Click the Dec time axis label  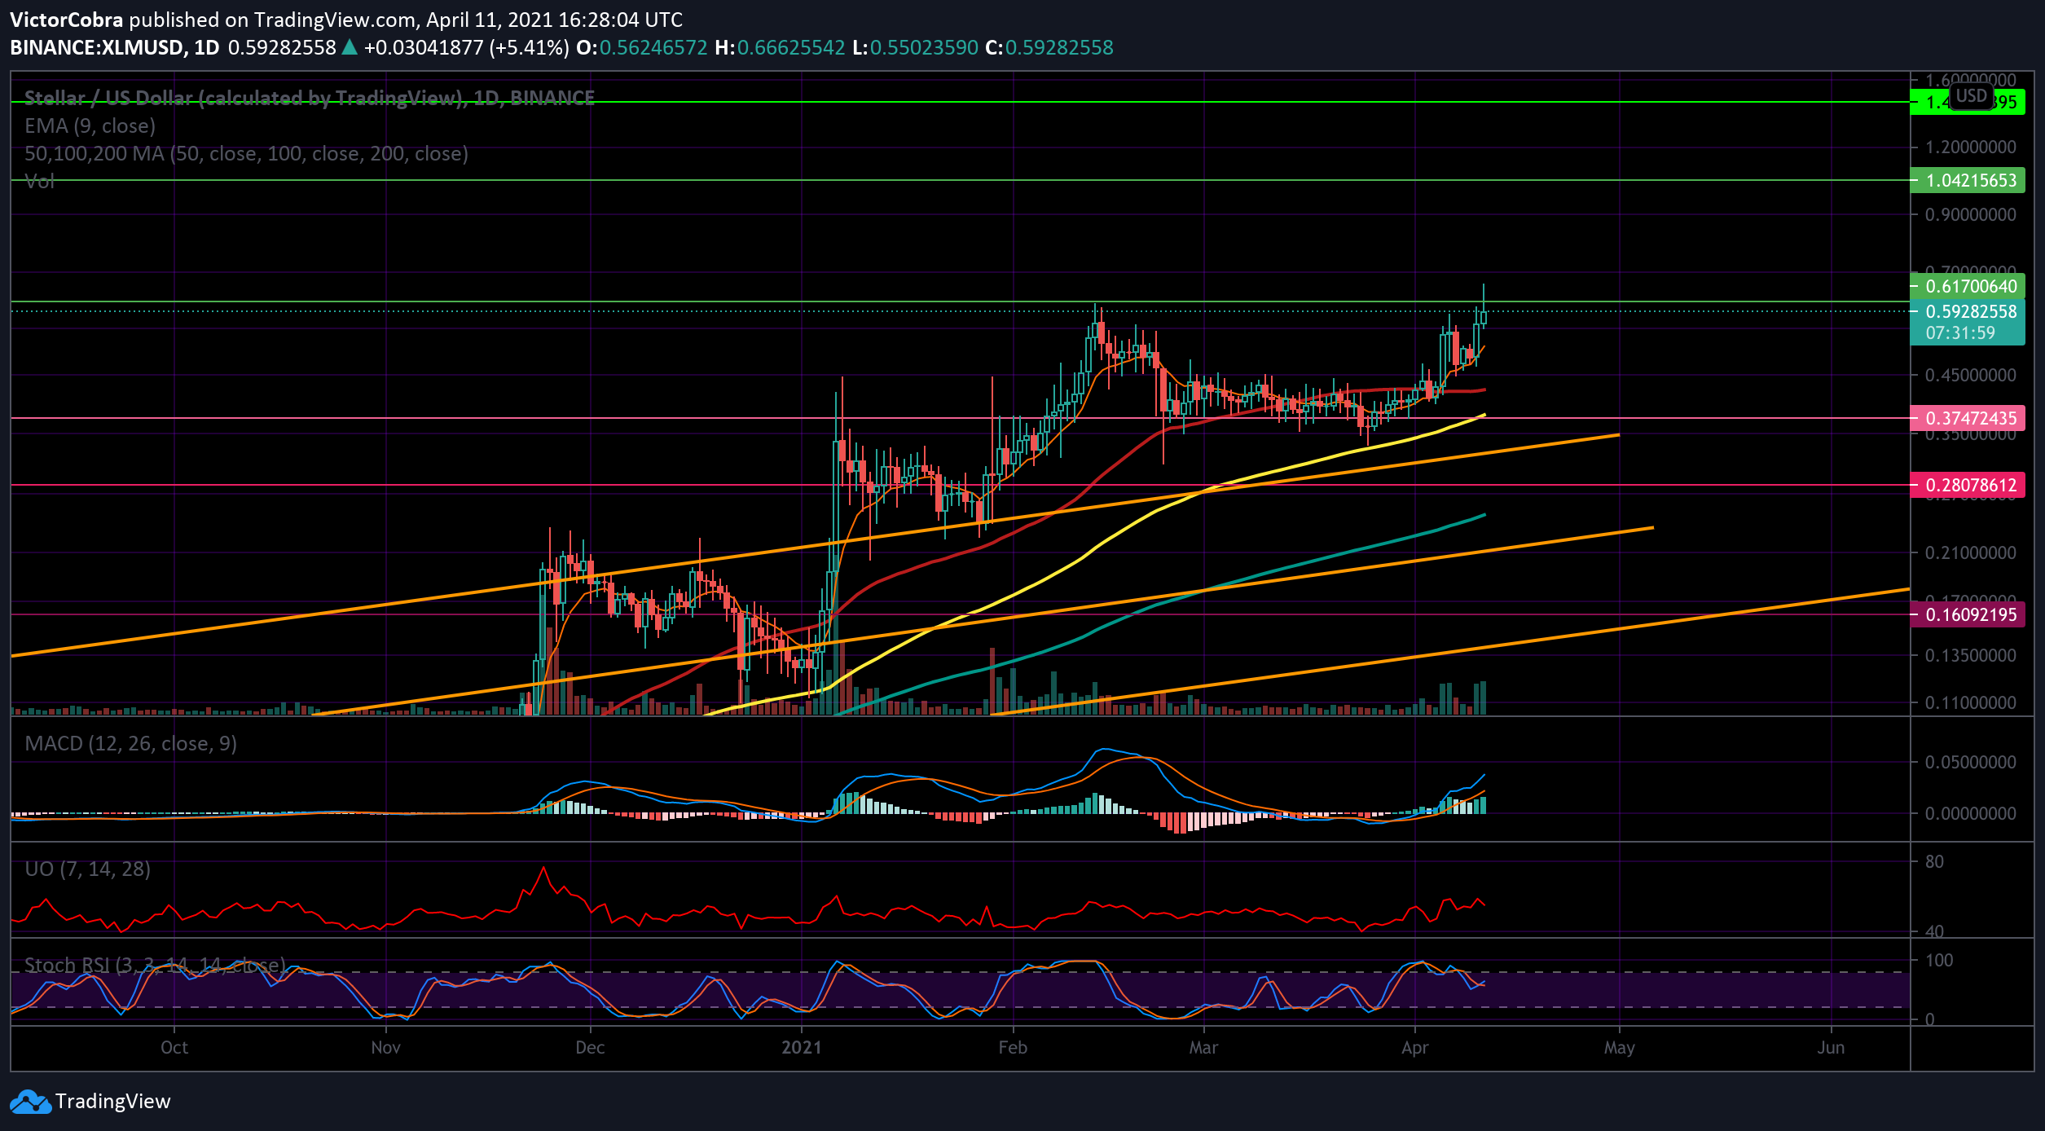click(x=590, y=1048)
